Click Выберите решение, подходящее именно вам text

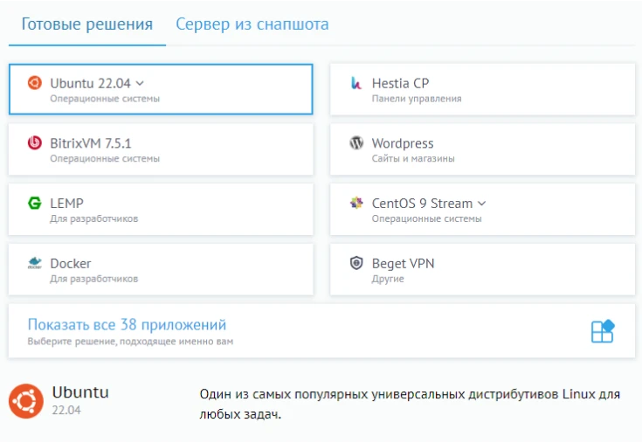130,342
